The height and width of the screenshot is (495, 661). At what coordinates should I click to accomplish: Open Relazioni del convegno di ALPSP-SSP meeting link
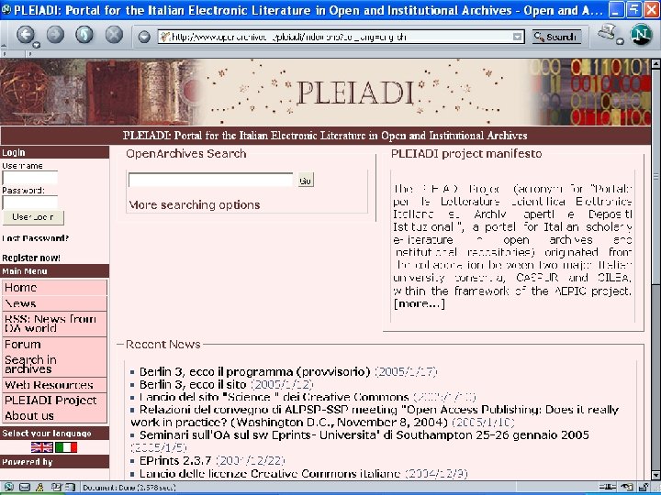click(375, 416)
